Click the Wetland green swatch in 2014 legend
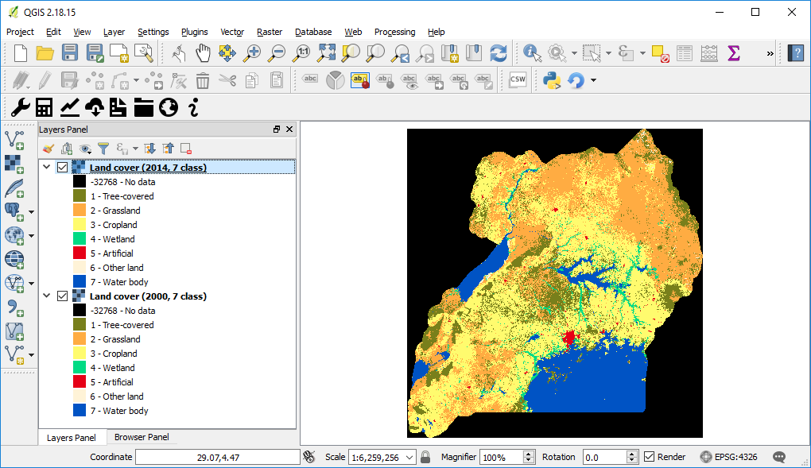 80,239
